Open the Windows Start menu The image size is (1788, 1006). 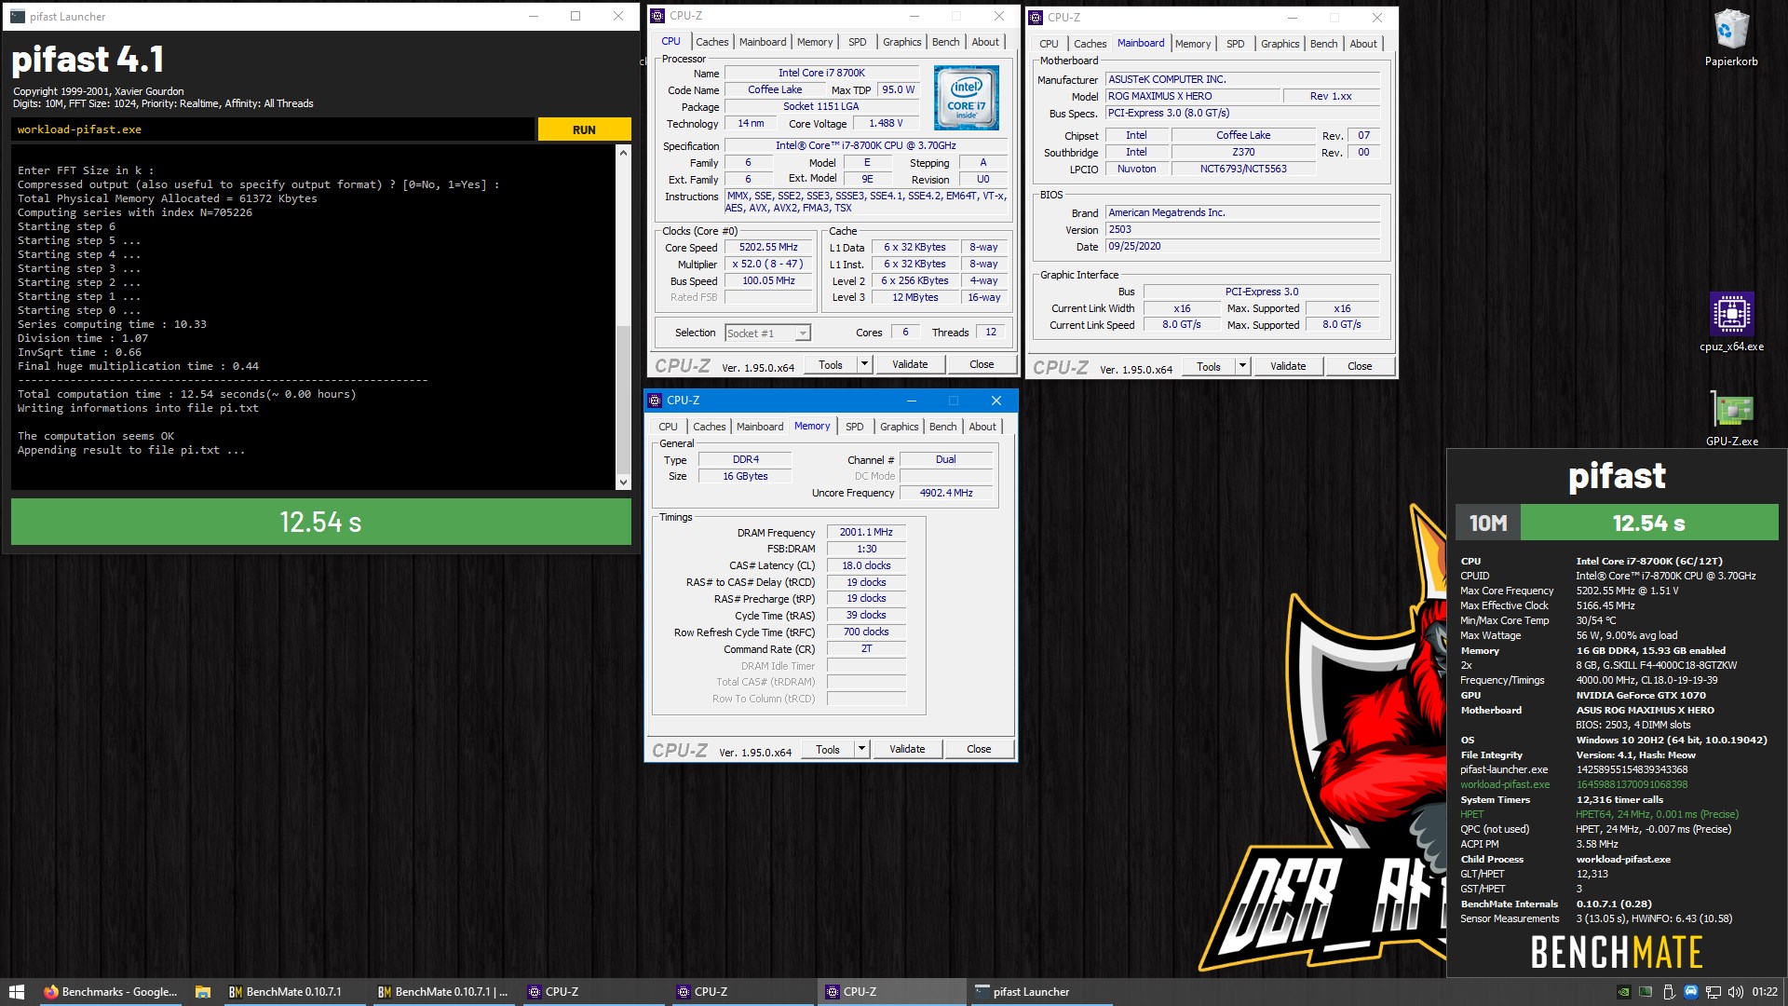coord(16,992)
